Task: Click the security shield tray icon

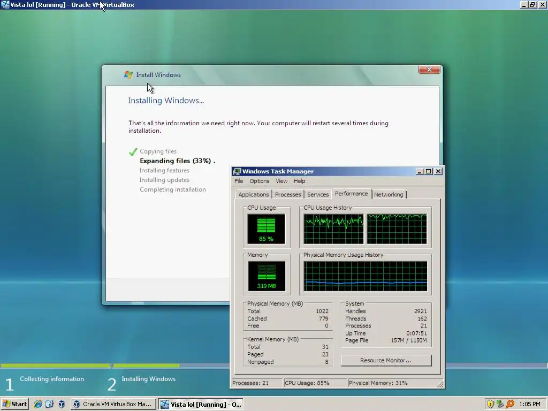Action: [x=490, y=404]
